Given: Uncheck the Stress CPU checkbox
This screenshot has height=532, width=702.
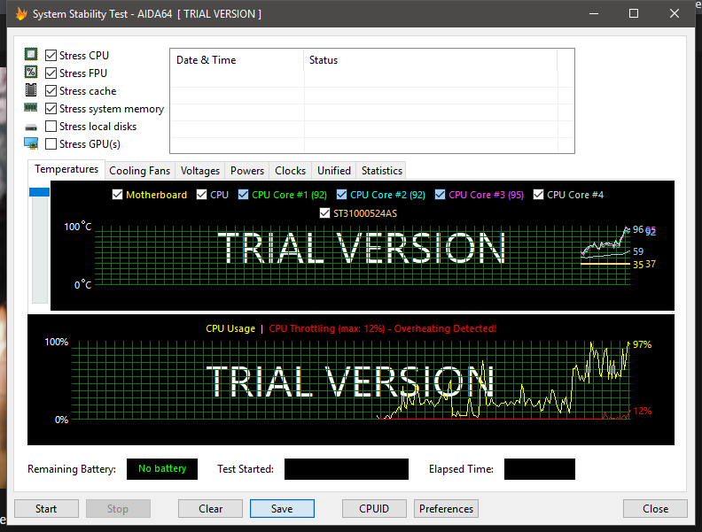Looking at the screenshot, I should click(x=51, y=56).
